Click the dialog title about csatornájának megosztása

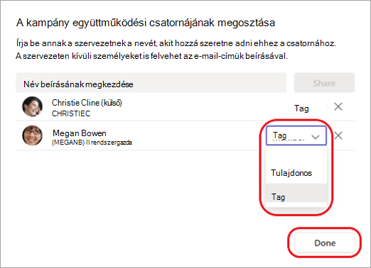(x=146, y=23)
